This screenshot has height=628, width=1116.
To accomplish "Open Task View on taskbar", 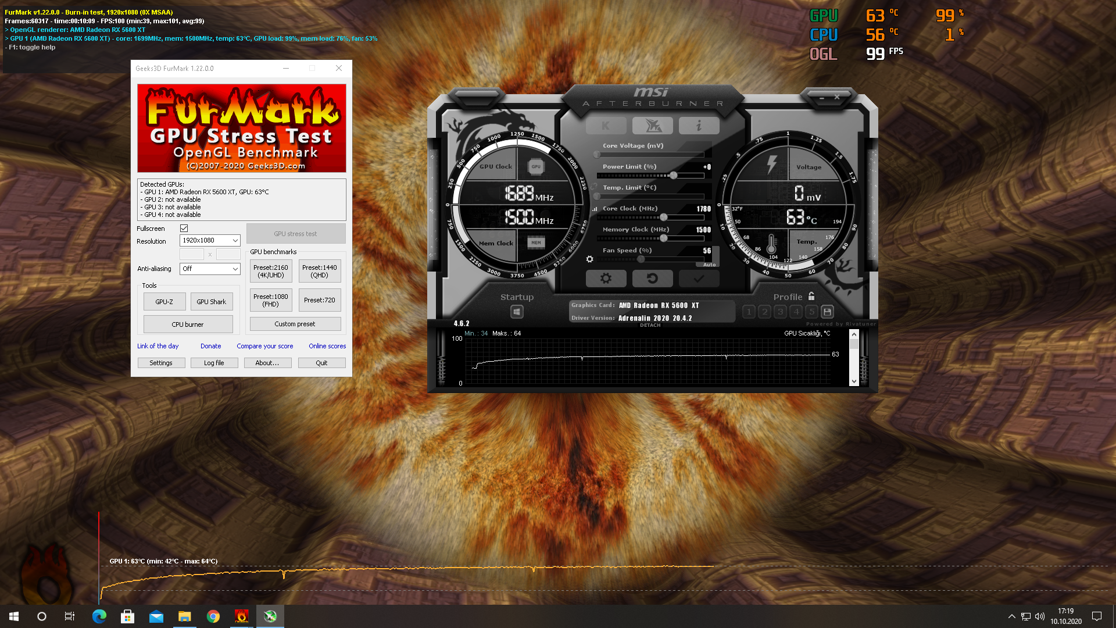I will tap(70, 616).
